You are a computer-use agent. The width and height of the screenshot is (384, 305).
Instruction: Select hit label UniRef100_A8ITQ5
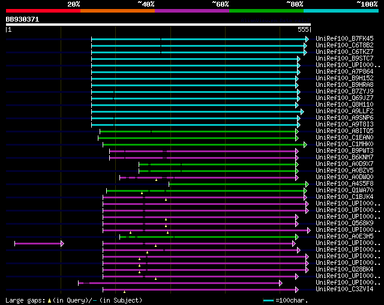[344, 131]
